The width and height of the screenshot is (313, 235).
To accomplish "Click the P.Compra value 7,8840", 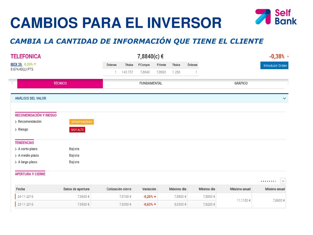I will click(145, 72).
